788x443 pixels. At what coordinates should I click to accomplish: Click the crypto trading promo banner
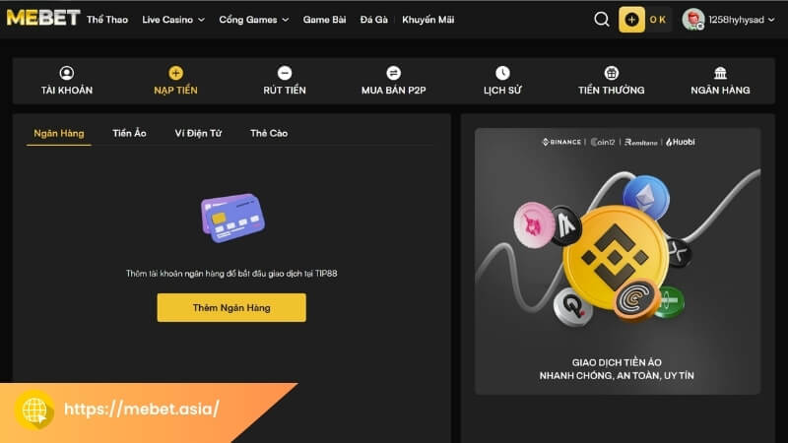click(618, 261)
